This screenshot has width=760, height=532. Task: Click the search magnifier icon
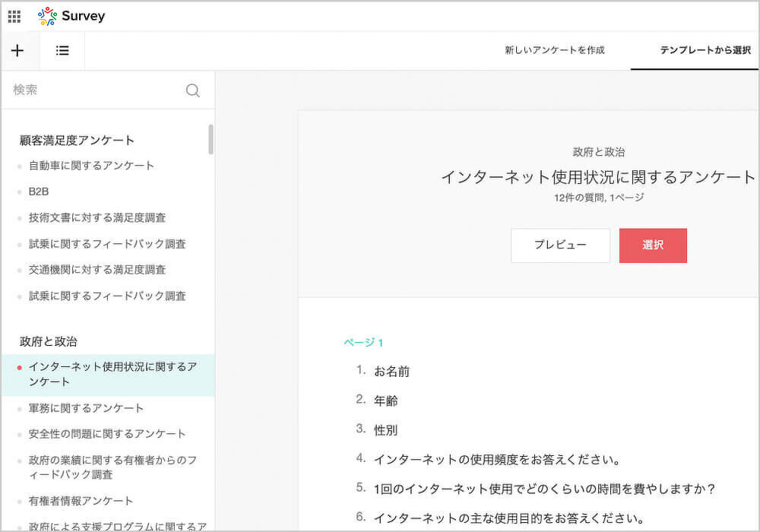(x=193, y=90)
